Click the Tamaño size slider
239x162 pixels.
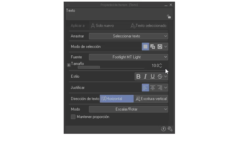(111, 67)
